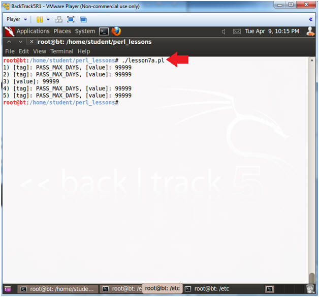This screenshot has height=297, width=319.
Task: Click the send Ctrl+Alt+Del network icon
Action: 58,19
